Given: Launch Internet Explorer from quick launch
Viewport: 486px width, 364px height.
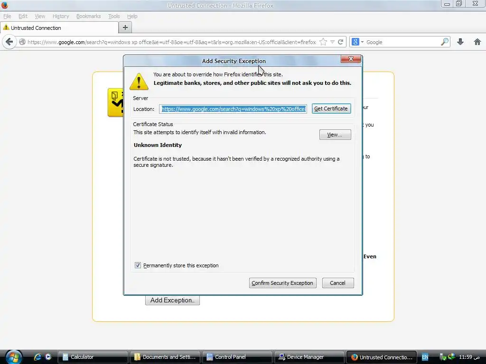Looking at the screenshot, I should [x=37, y=357].
